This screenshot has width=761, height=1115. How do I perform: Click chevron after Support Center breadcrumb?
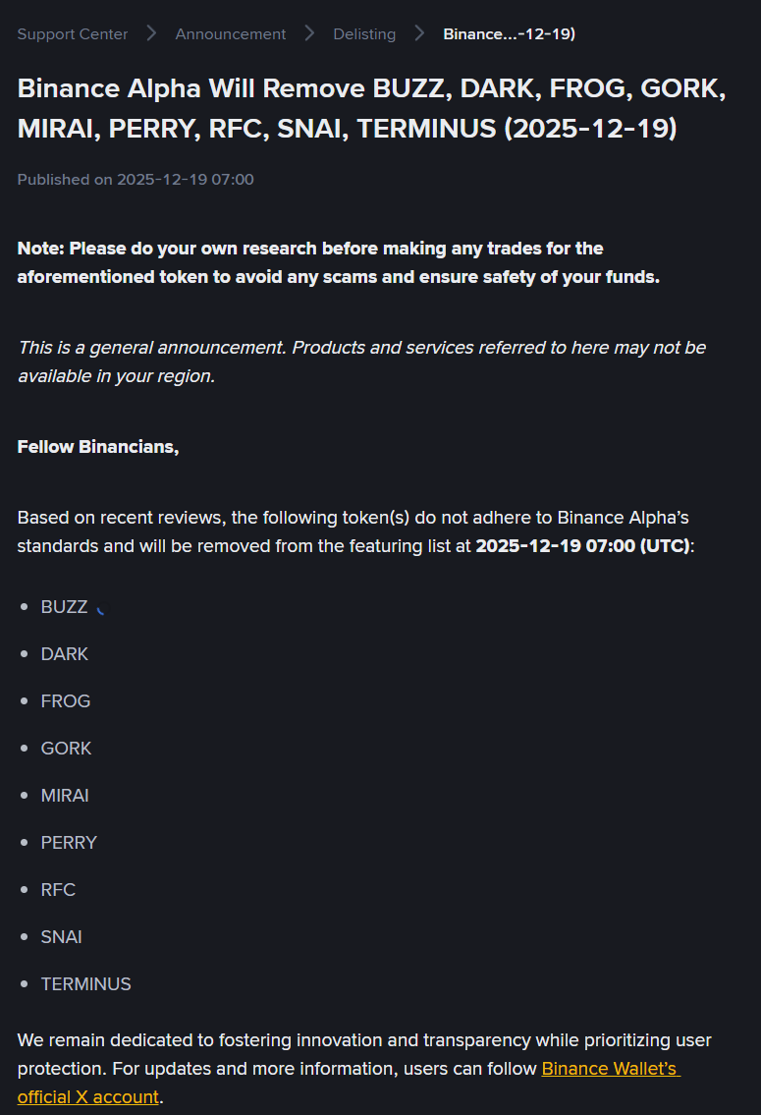coord(151,33)
